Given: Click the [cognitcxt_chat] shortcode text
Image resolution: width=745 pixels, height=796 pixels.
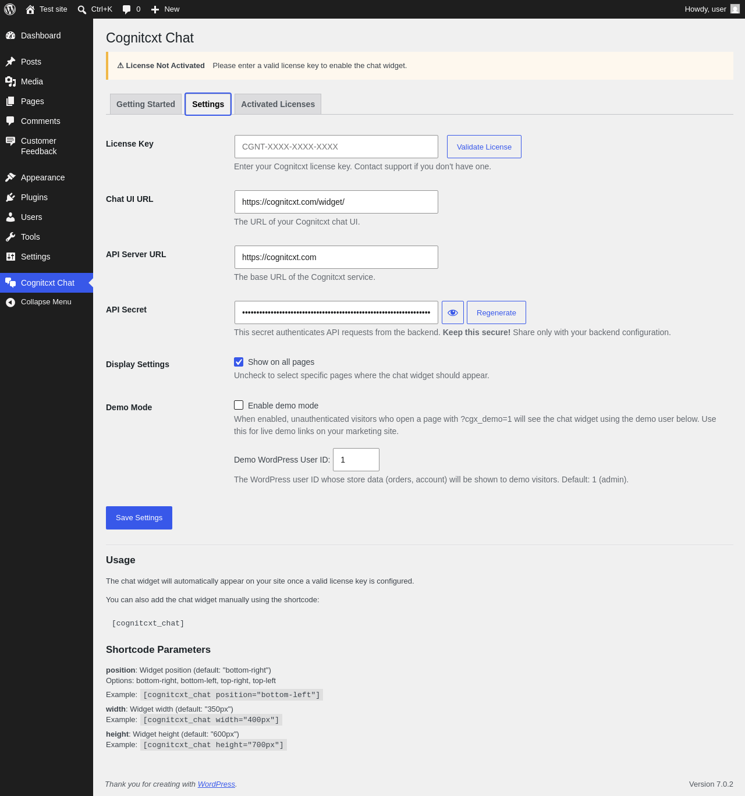Looking at the screenshot, I should point(148,623).
